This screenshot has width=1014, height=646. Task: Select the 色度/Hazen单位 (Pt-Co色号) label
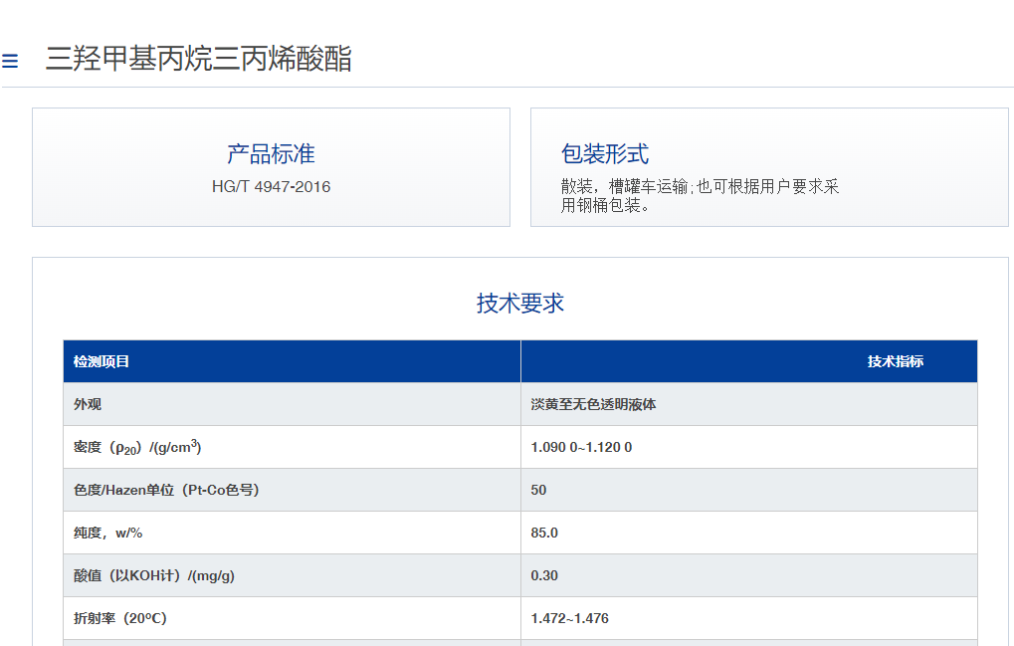[166, 490]
